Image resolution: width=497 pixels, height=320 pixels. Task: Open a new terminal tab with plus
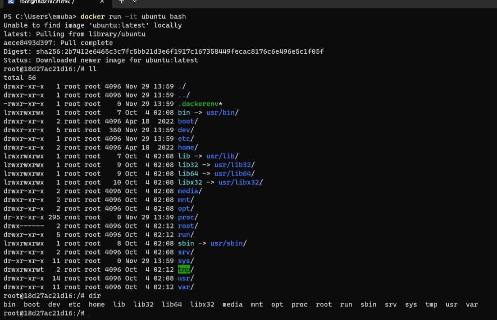[x=121, y=2]
